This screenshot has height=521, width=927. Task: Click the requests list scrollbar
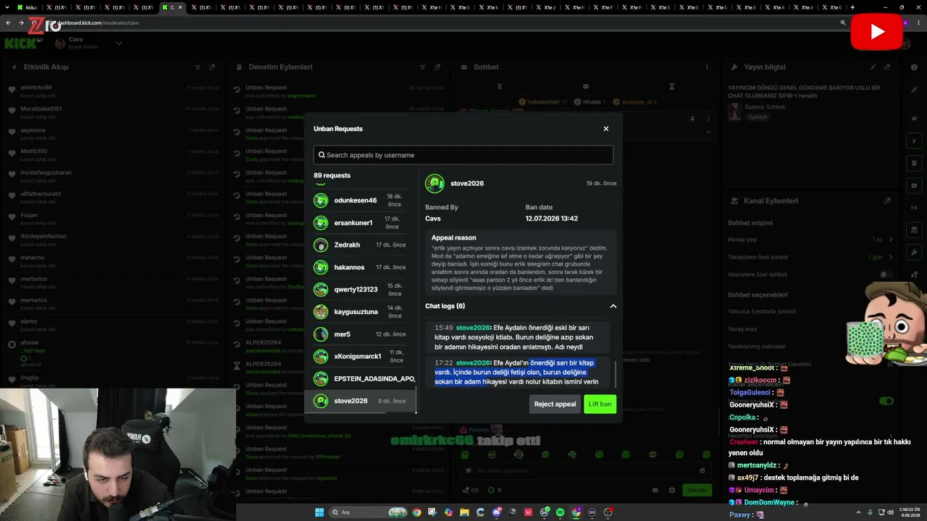pyautogui.click(x=416, y=400)
